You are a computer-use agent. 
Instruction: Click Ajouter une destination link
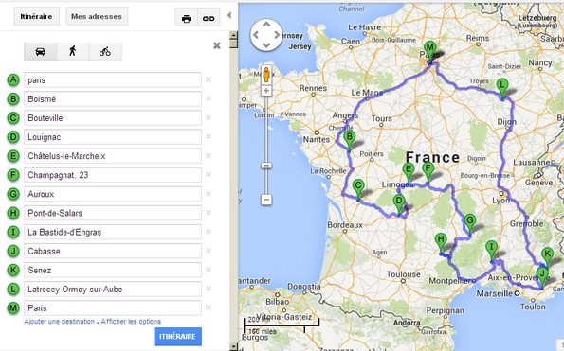click(60, 322)
